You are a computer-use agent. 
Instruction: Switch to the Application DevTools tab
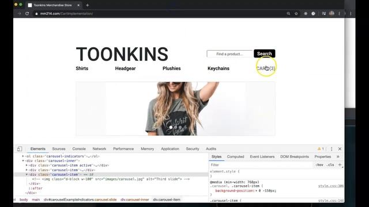point(170,149)
